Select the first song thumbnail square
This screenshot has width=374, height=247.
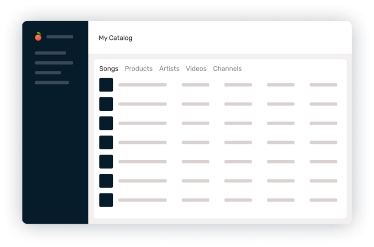pyautogui.click(x=106, y=85)
